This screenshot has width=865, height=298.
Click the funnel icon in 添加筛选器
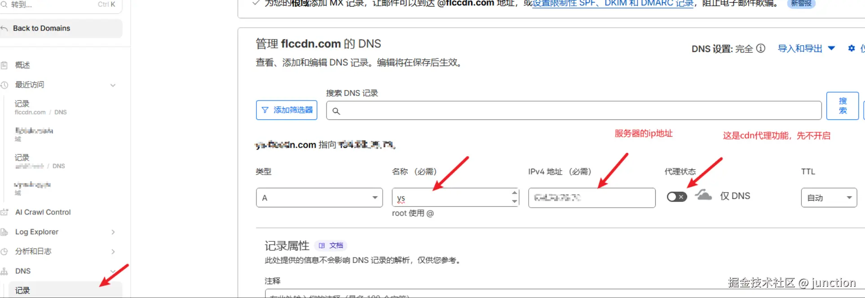click(265, 110)
